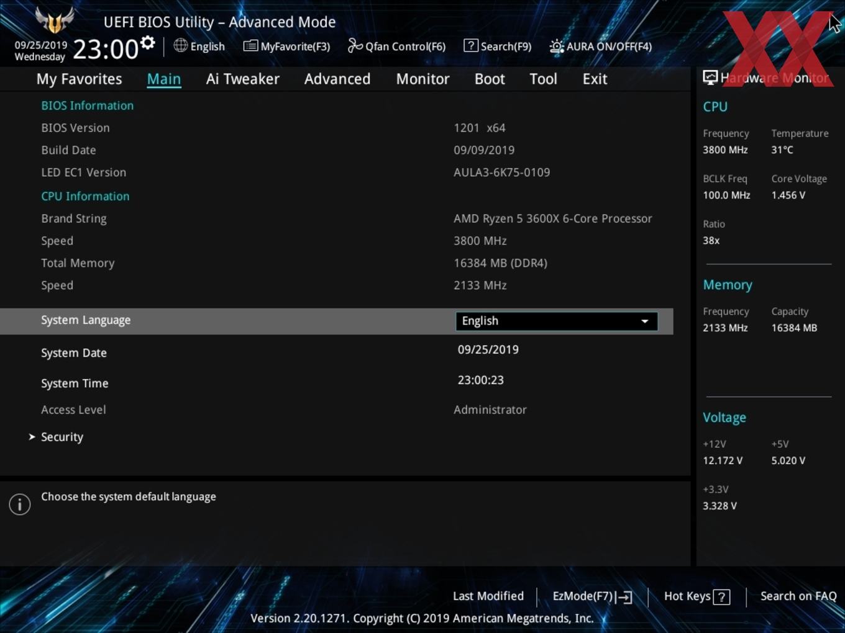Screen dimensions: 845x633
Task: Click the Qfan Control fan icon
Action: point(355,45)
